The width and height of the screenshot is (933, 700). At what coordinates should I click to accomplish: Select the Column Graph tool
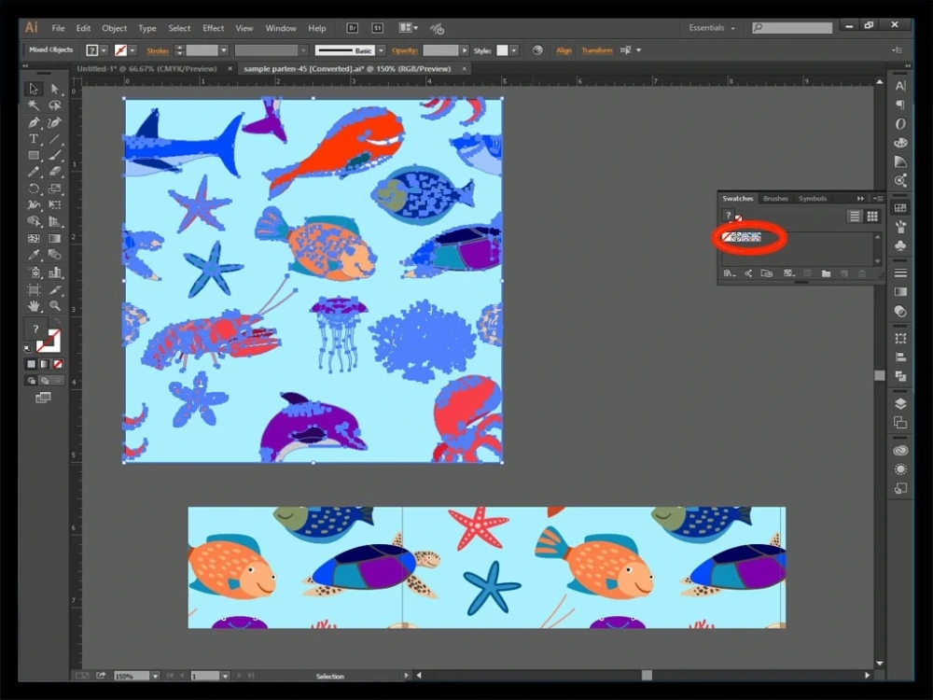tap(55, 273)
